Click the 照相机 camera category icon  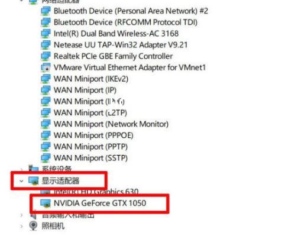click(33, 225)
